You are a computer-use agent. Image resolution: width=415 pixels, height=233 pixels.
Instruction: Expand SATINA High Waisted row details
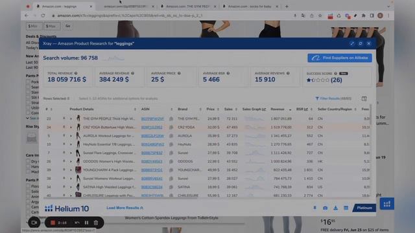(x=71, y=187)
